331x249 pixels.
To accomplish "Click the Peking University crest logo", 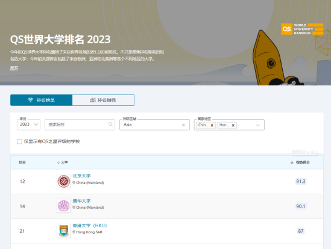I will (64, 181).
